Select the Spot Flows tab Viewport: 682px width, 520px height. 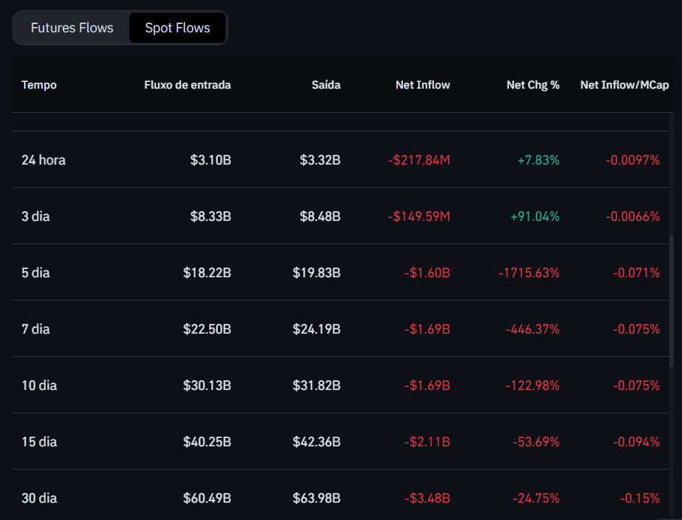[177, 28]
